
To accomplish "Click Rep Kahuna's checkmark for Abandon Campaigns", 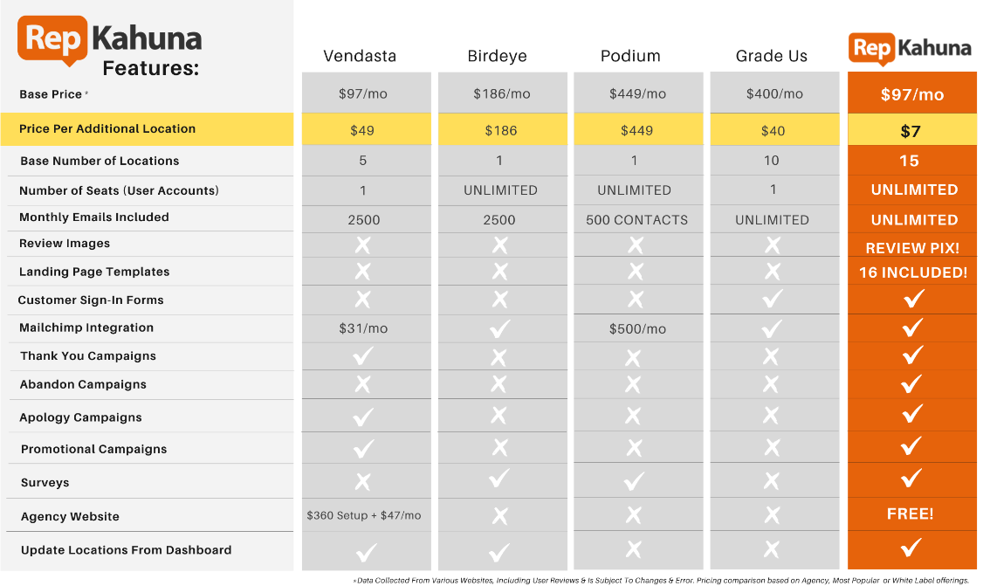I will pos(911,384).
